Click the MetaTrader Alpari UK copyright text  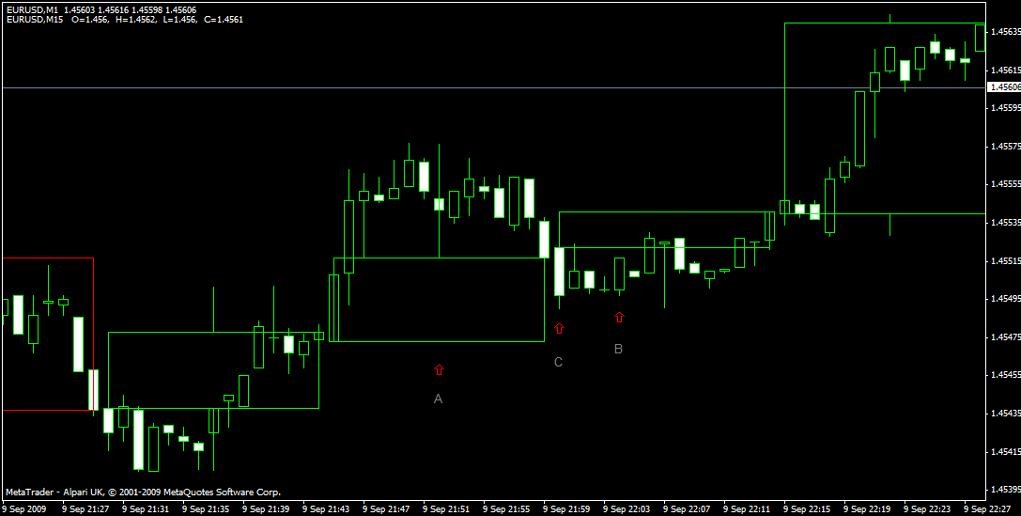144,493
